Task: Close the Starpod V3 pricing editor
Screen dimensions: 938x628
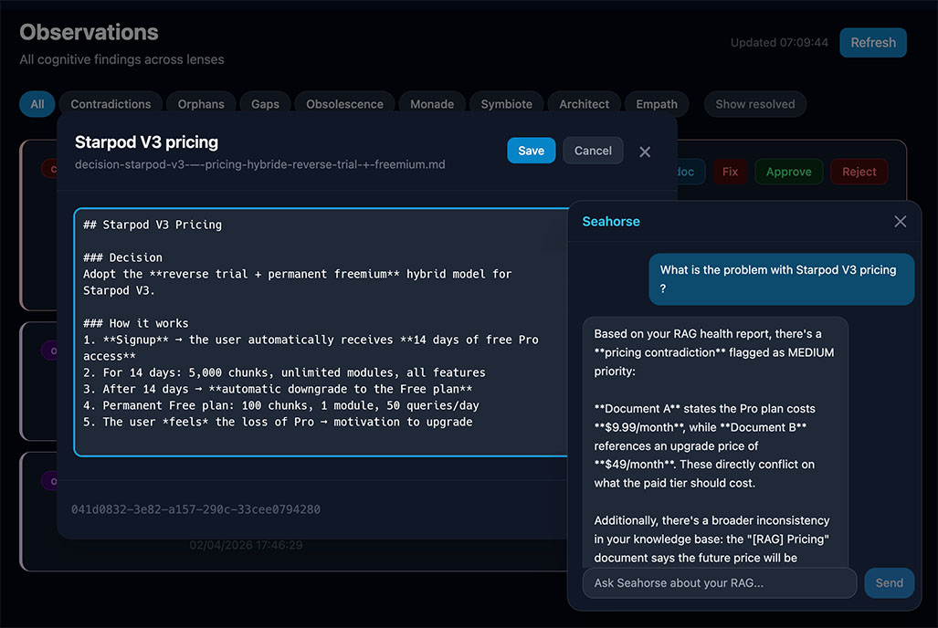Action: coord(645,152)
